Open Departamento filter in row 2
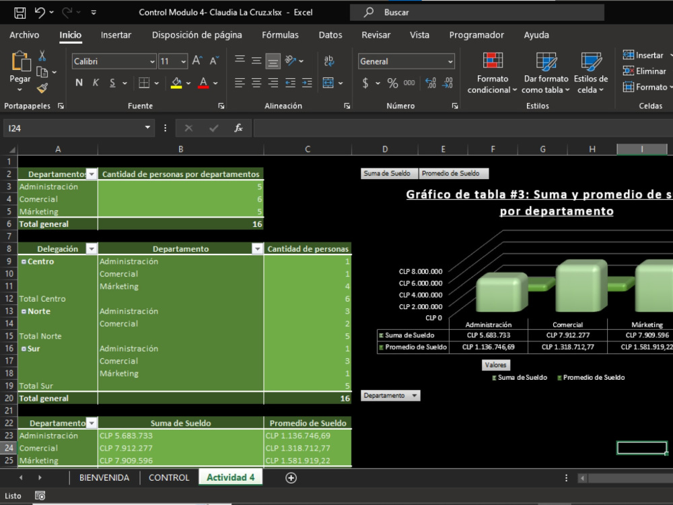The width and height of the screenshot is (673, 505). coord(92,174)
